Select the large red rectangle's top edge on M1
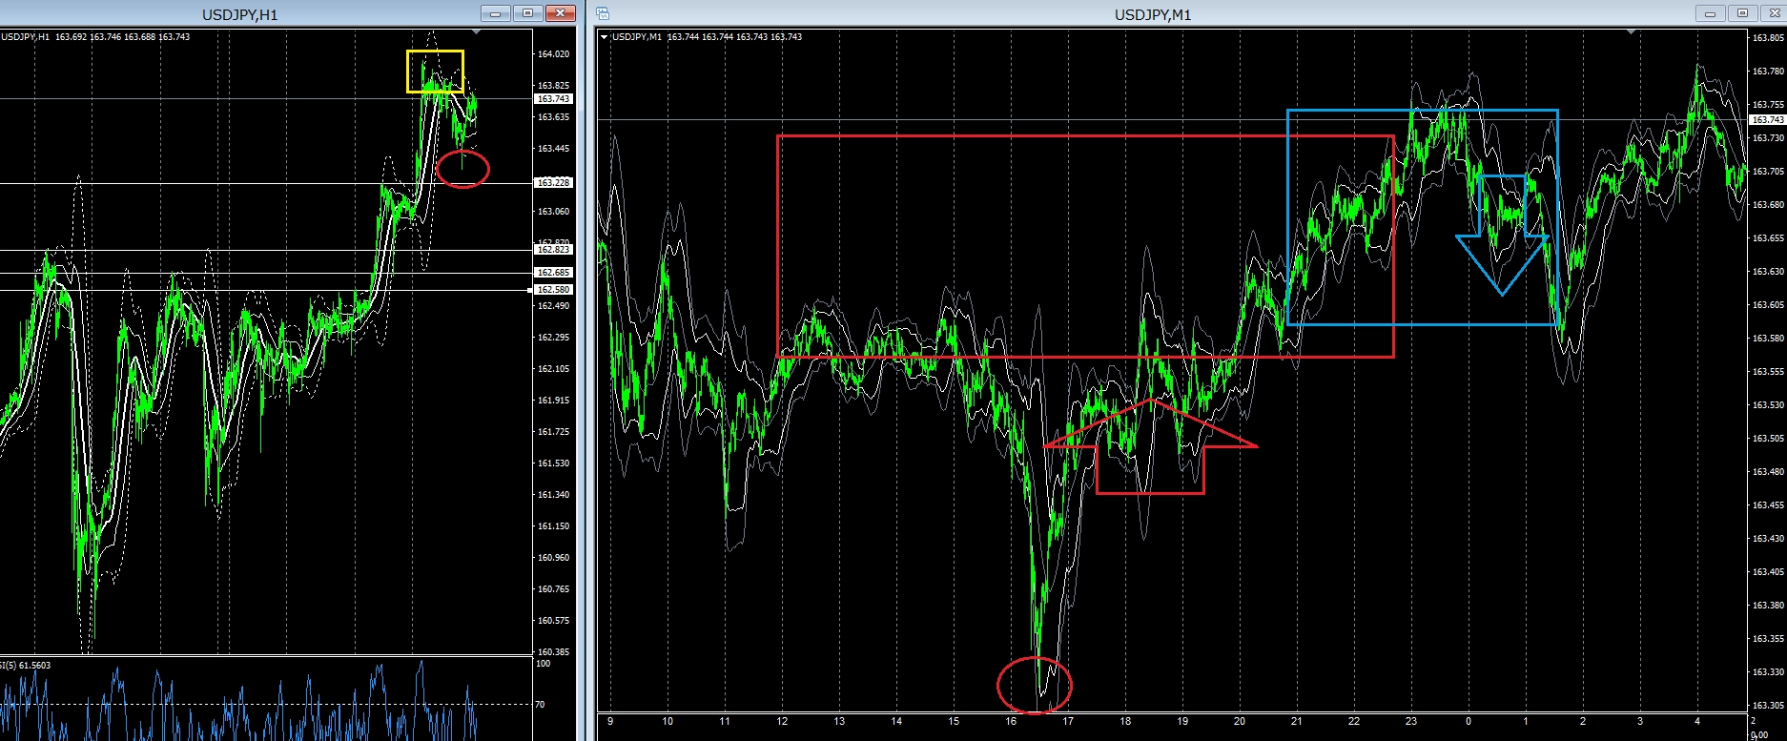Image resolution: width=1787 pixels, height=741 pixels. point(1085,136)
